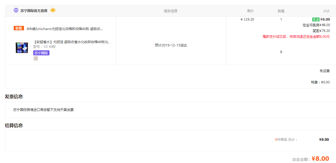Select the invoice-not-supported notice for 跨境进口商品
This screenshot has height=163, width=336.
click(44, 110)
